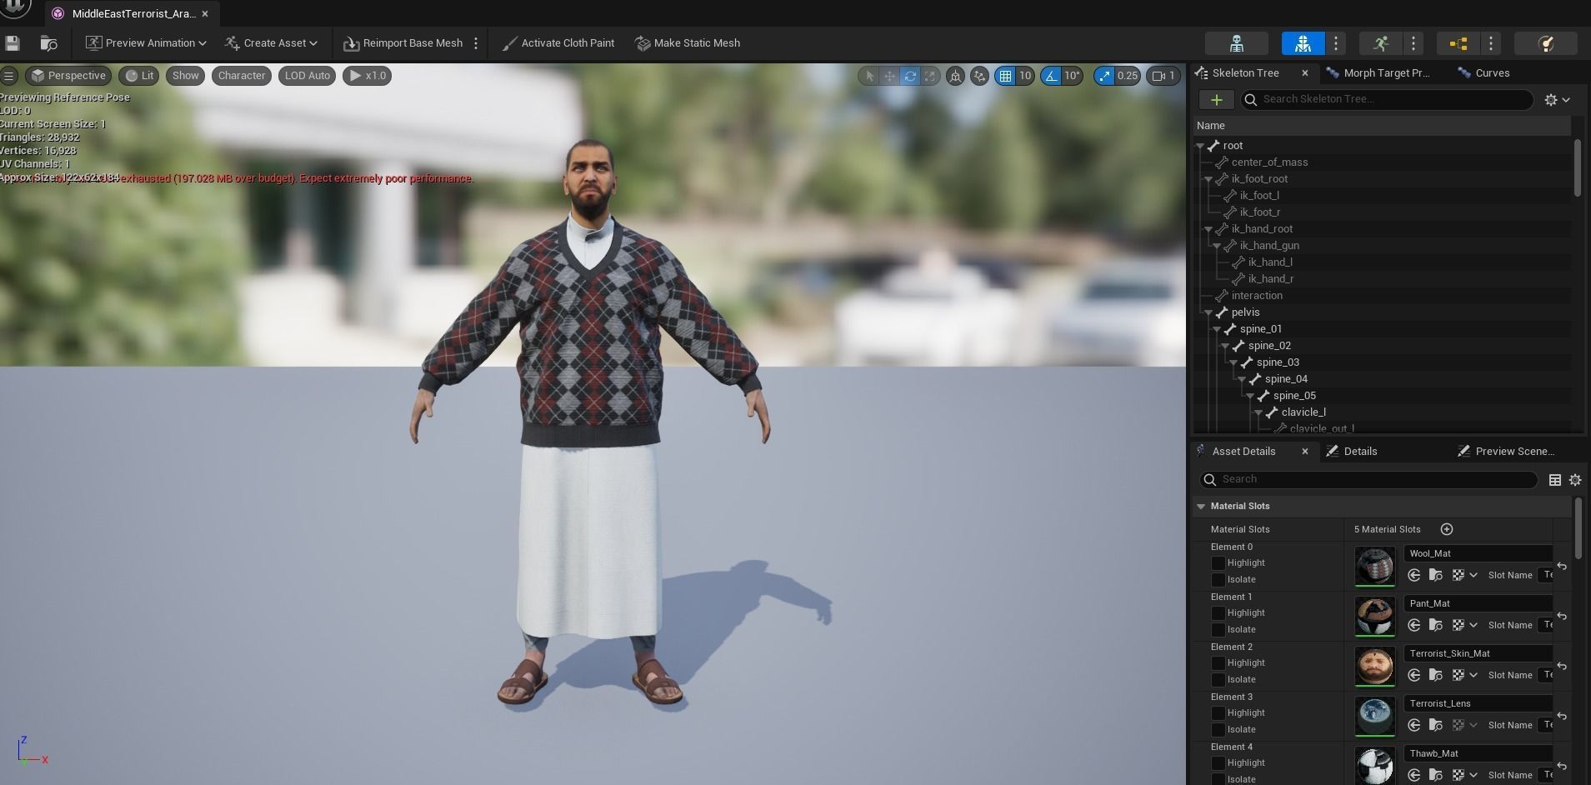Open Asset Details view options table icon

coord(1554,479)
